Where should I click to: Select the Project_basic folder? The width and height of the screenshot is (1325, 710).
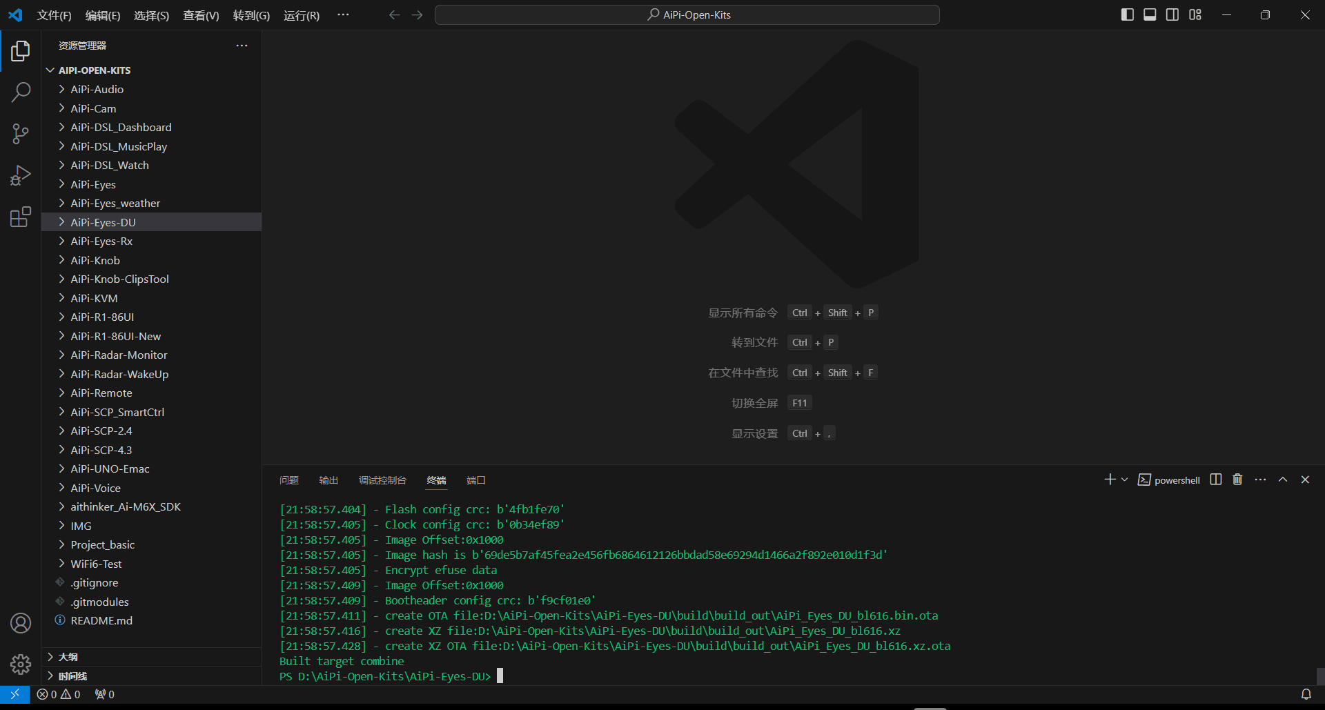point(152,544)
